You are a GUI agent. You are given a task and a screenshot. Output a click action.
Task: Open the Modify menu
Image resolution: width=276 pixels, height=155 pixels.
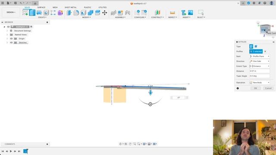pos(86,17)
